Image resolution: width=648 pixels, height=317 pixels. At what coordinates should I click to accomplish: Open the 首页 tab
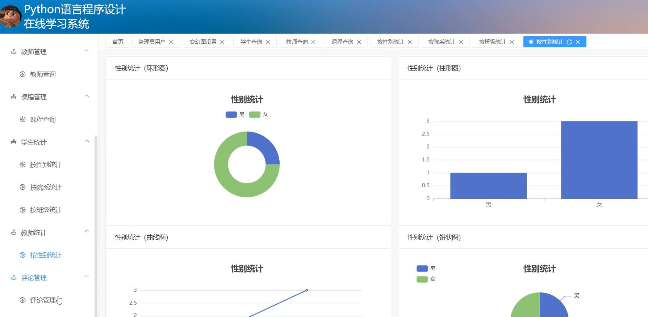click(x=118, y=42)
